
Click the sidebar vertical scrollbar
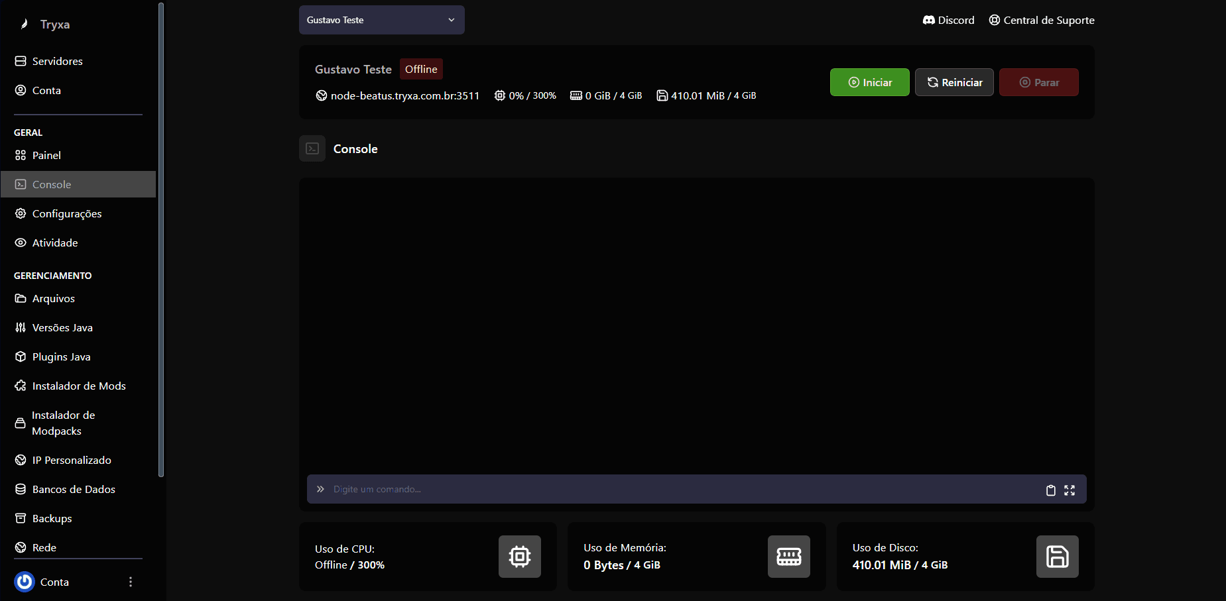tap(161, 239)
